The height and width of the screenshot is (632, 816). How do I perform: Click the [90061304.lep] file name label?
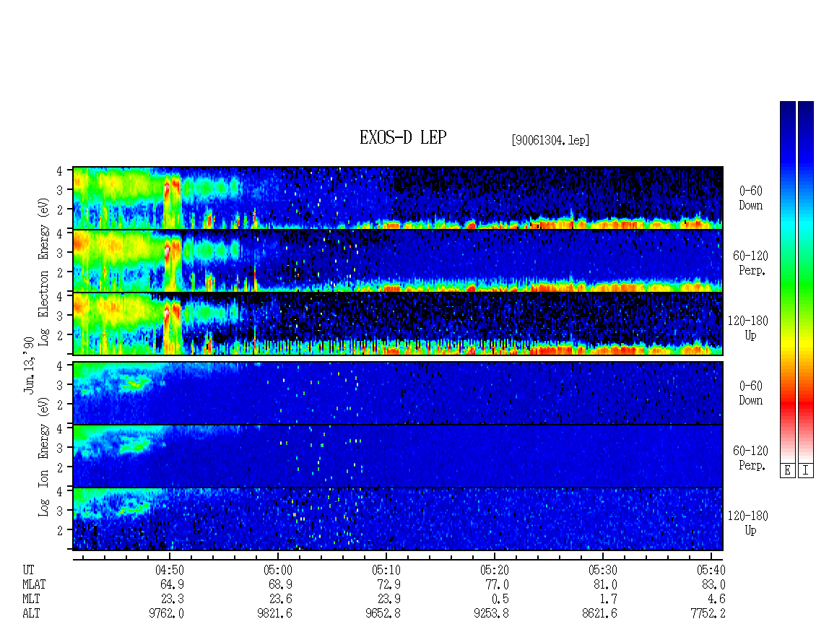(550, 140)
